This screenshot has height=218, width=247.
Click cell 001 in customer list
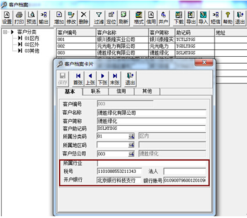point(76,39)
